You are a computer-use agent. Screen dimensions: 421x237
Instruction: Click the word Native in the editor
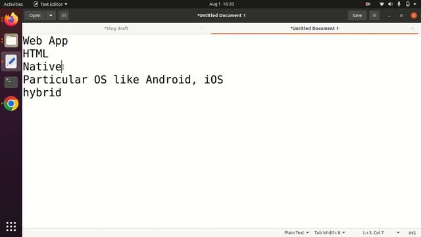(42, 66)
